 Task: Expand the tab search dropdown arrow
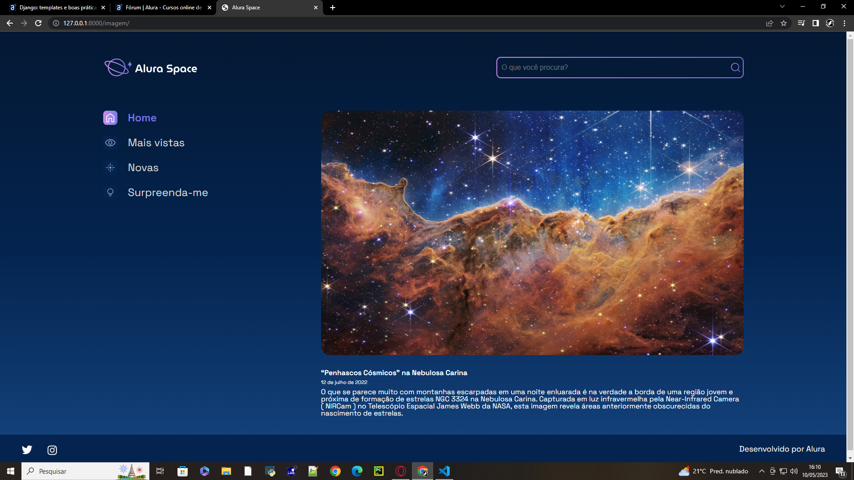click(x=782, y=6)
